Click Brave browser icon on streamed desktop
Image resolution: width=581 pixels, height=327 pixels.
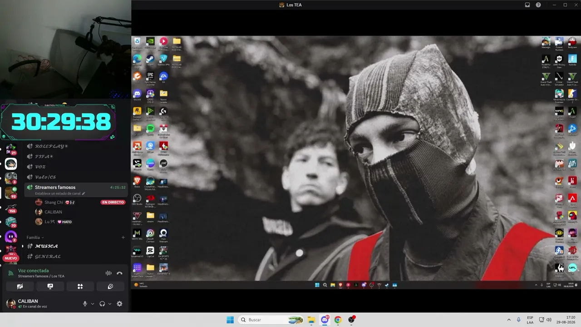tap(137, 182)
